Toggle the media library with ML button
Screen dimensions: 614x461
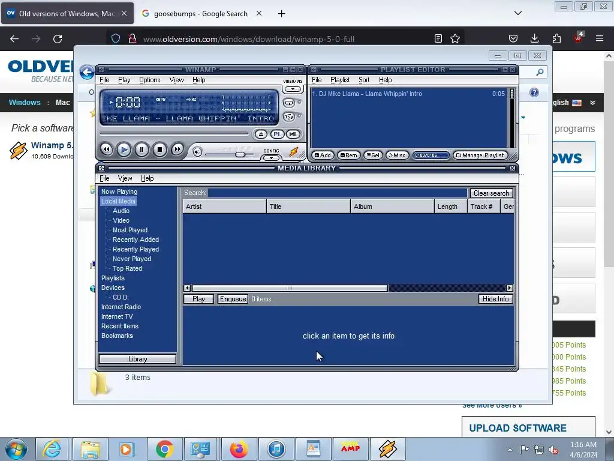tap(293, 134)
